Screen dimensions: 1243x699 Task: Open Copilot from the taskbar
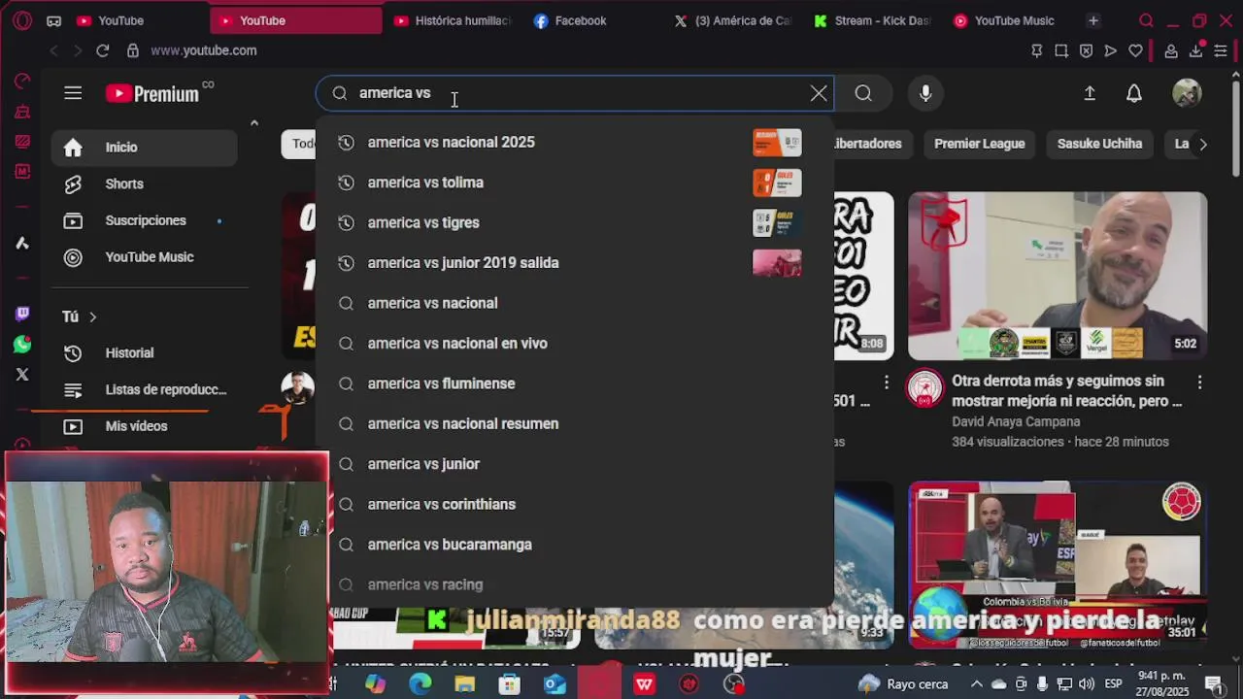375,684
